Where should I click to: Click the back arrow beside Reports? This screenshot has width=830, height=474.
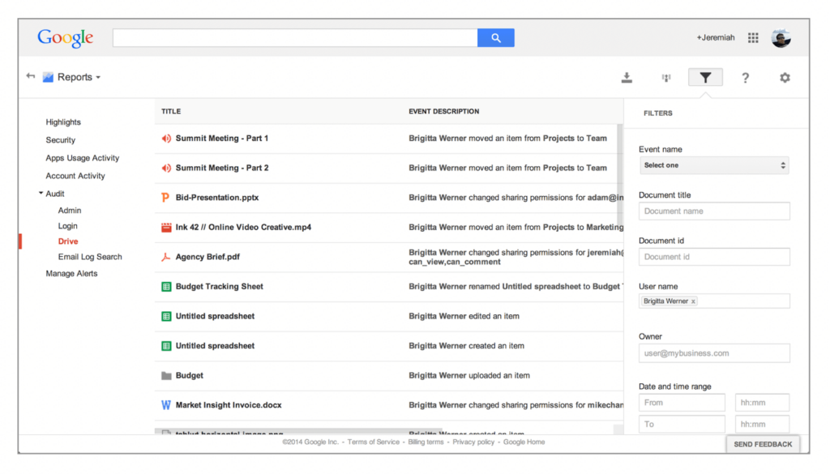point(31,76)
